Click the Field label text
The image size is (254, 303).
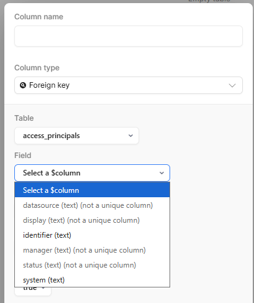click(x=23, y=156)
